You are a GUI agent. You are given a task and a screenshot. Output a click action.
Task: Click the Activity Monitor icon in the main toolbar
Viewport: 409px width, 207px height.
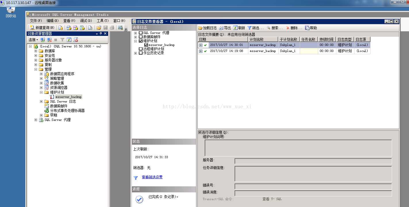120,28
